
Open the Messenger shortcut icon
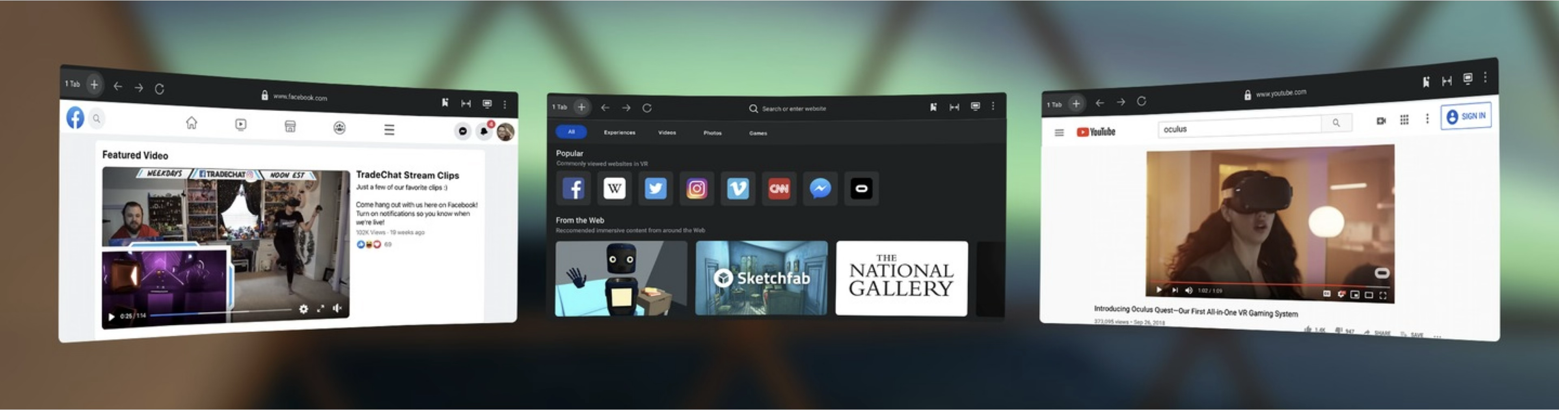[820, 189]
